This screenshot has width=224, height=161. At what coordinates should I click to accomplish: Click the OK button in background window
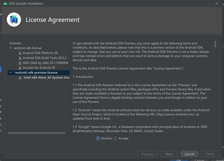click(179, 160)
